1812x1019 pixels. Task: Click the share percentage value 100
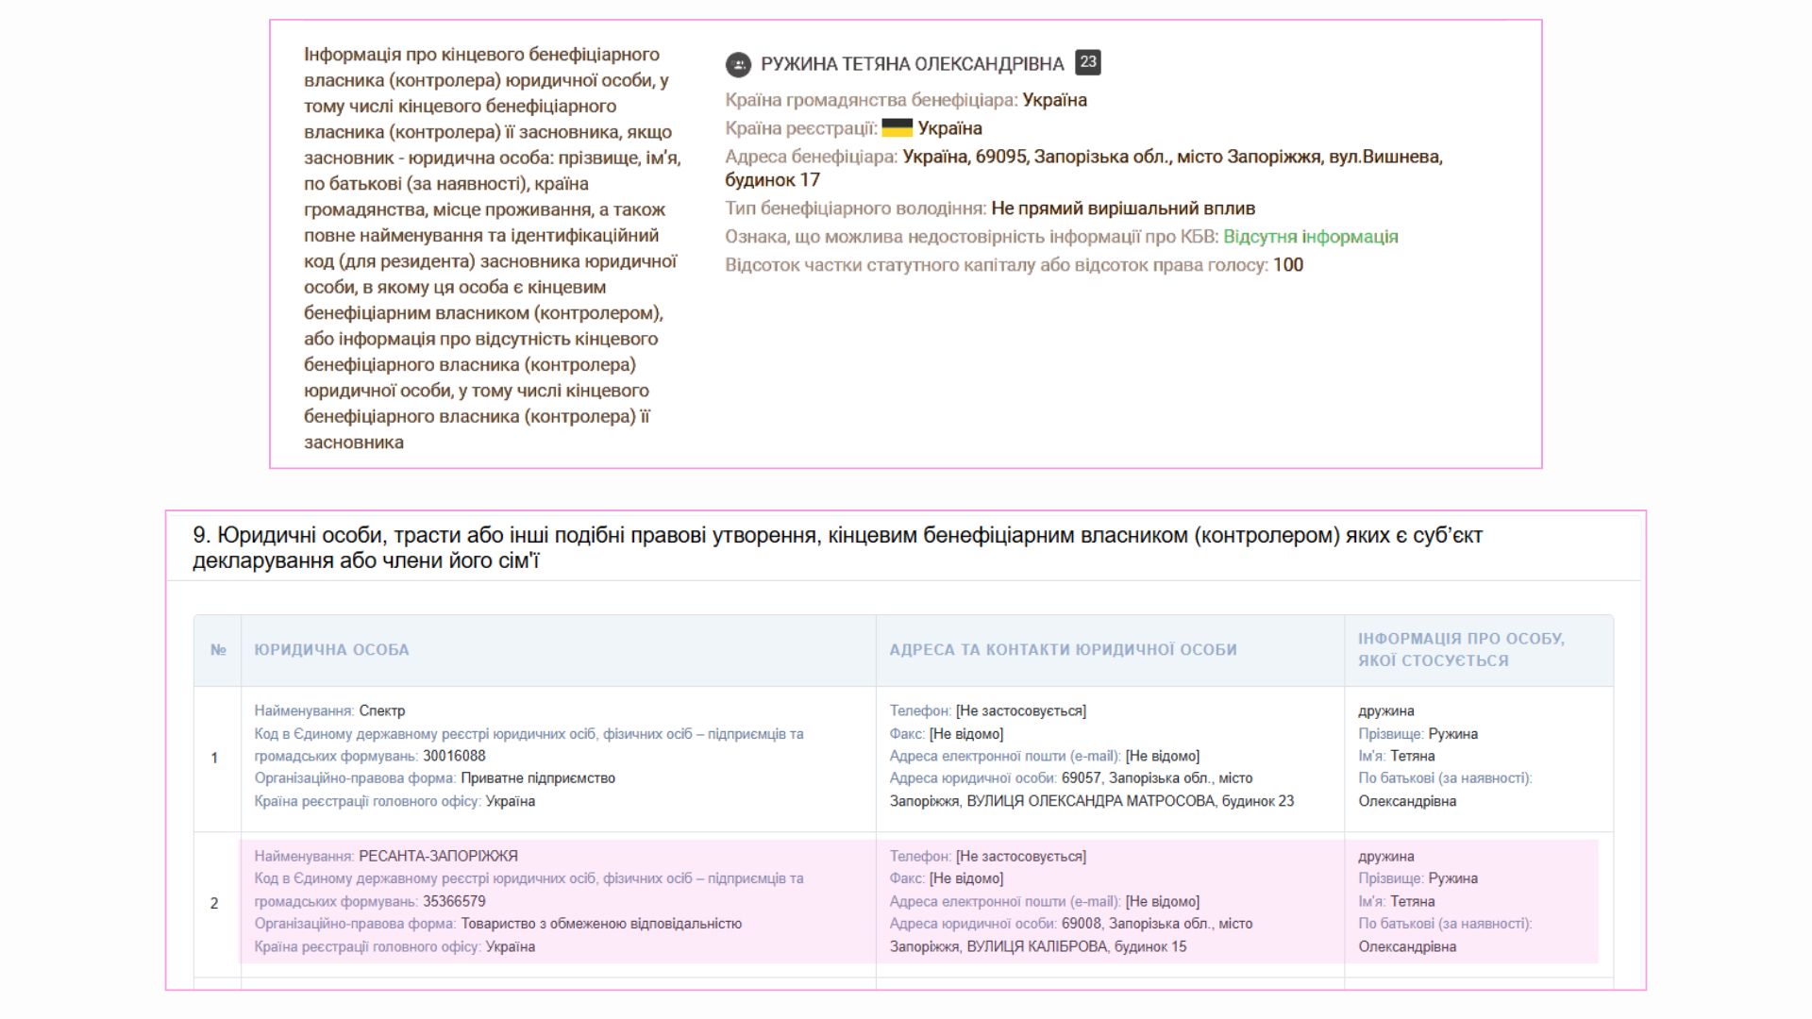(1287, 265)
